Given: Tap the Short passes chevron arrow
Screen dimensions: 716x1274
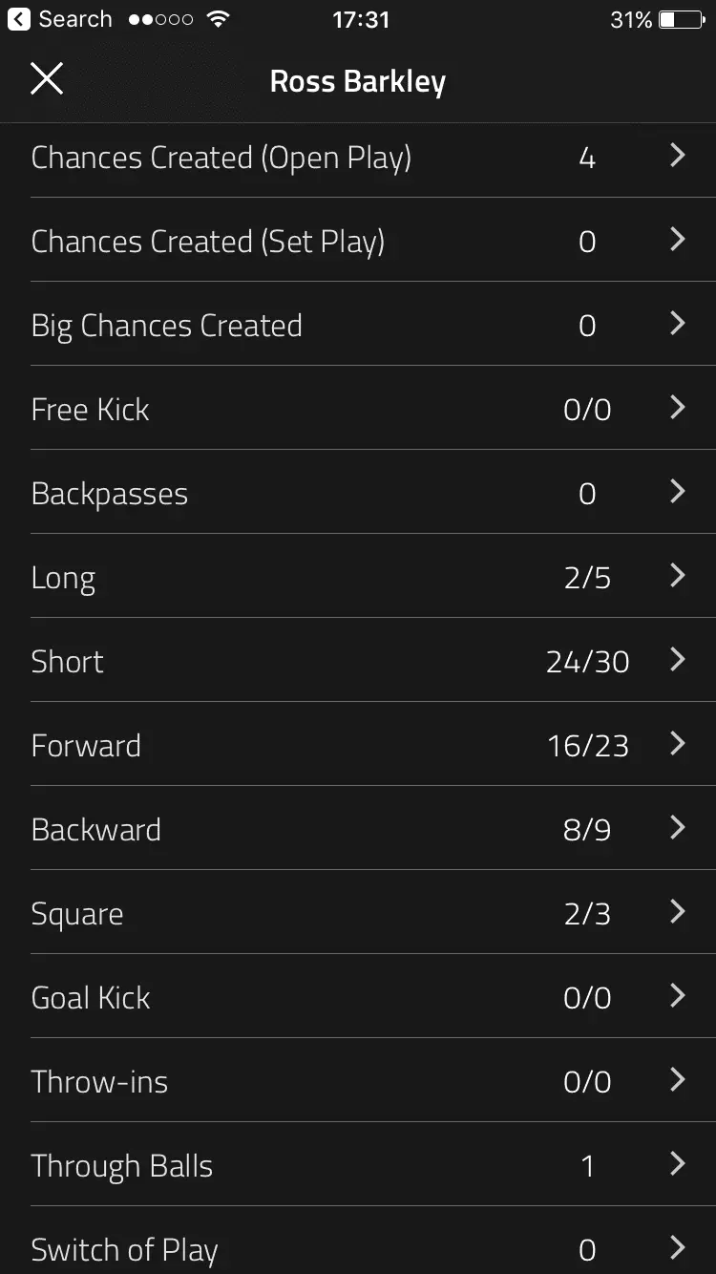Looking at the screenshot, I should point(677,660).
